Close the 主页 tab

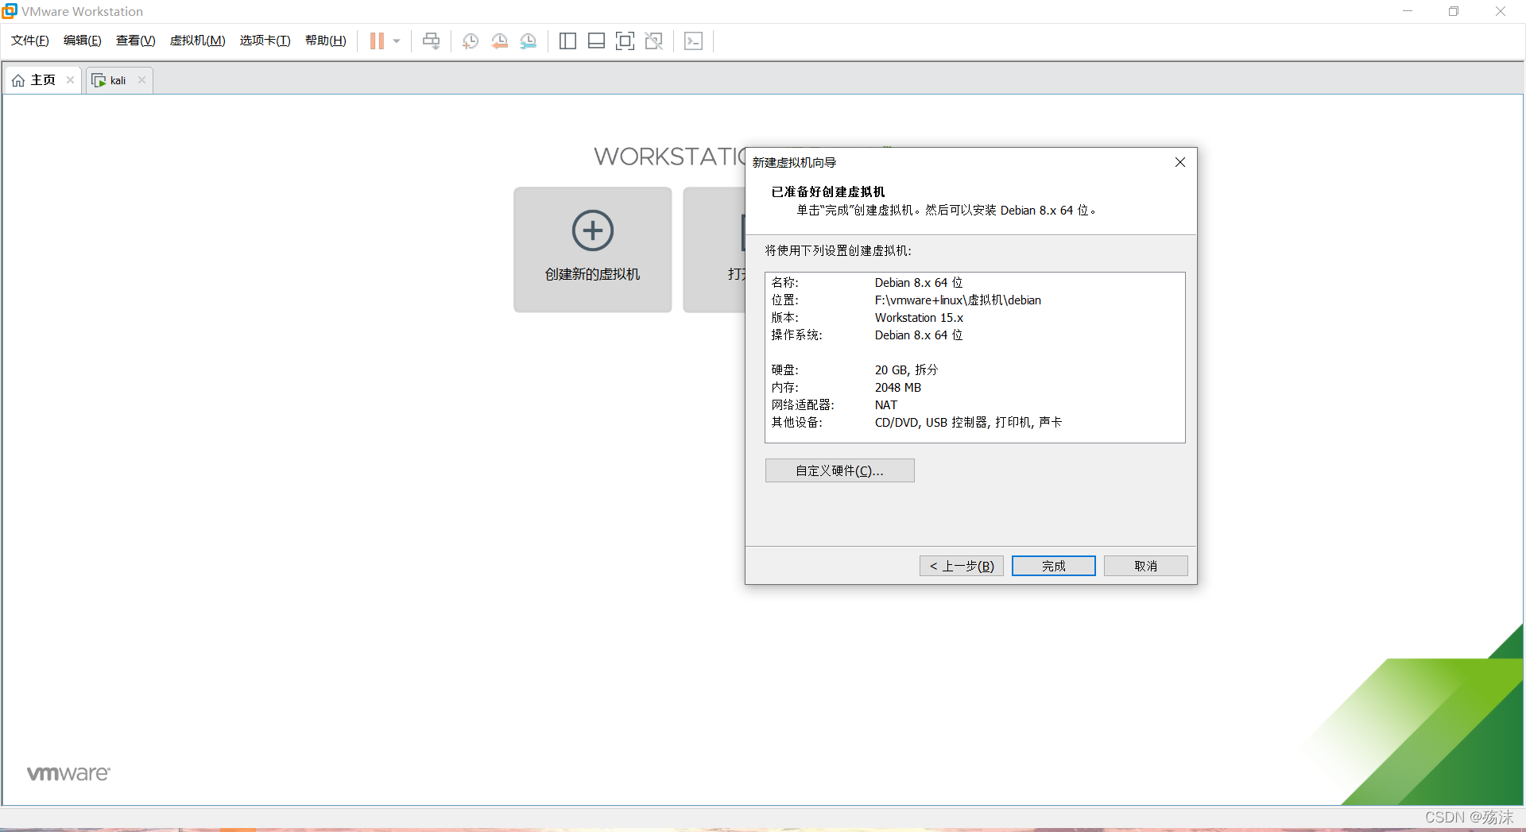71,80
